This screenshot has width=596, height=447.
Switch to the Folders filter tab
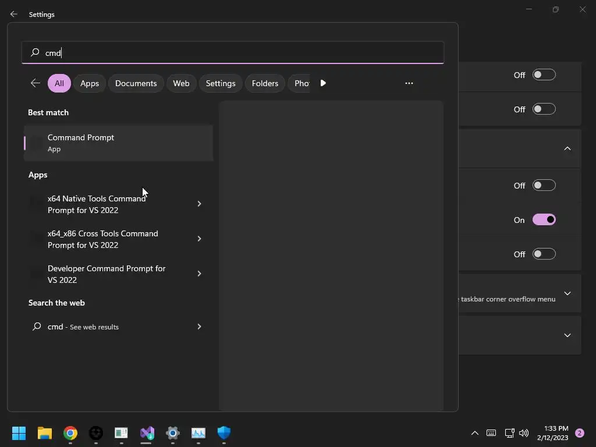point(265,83)
